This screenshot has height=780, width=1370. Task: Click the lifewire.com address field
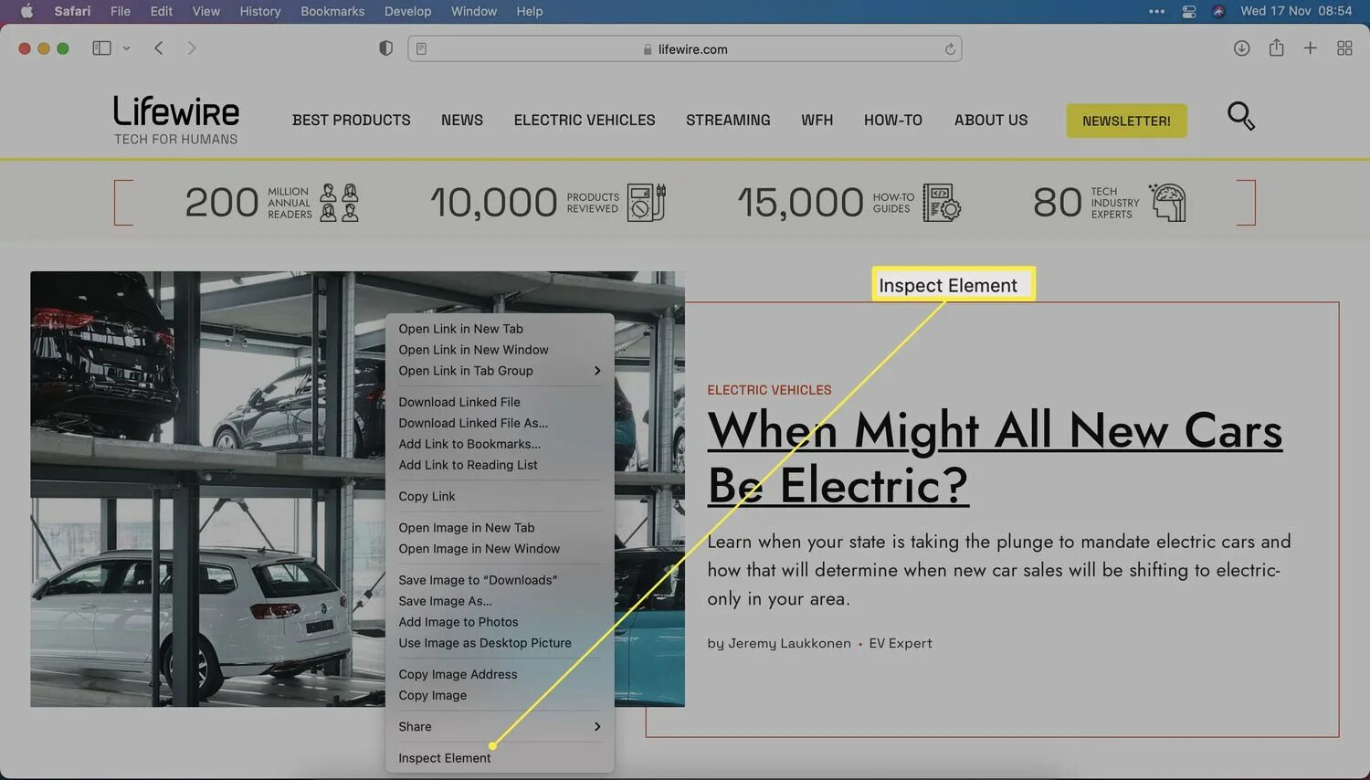pos(685,48)
